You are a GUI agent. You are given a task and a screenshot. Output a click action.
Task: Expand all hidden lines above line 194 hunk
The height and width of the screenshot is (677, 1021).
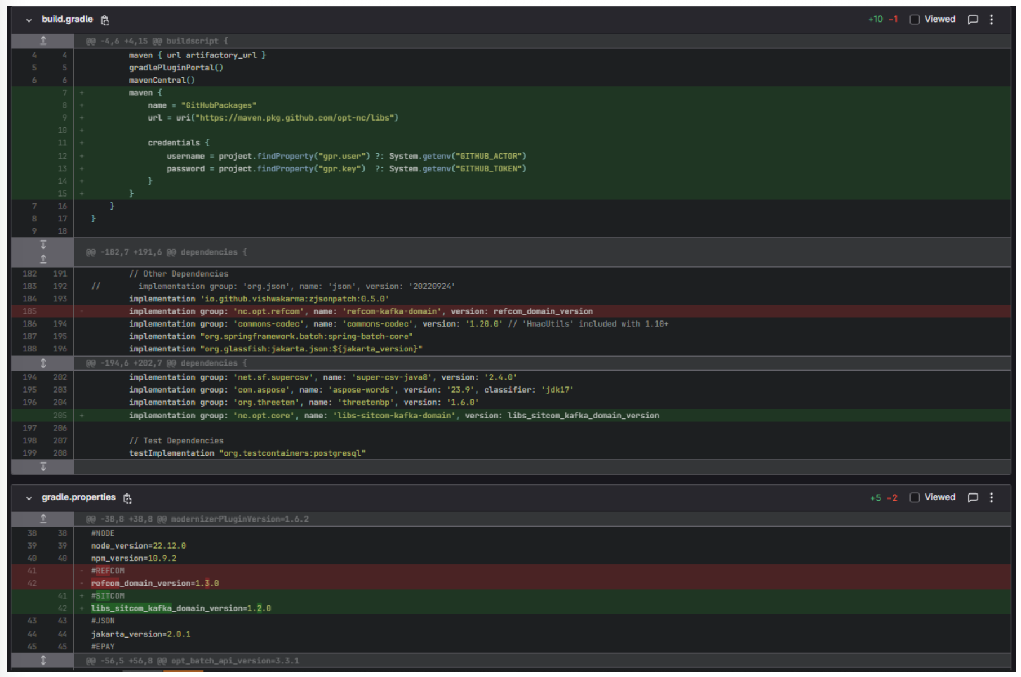coord(43,363)
